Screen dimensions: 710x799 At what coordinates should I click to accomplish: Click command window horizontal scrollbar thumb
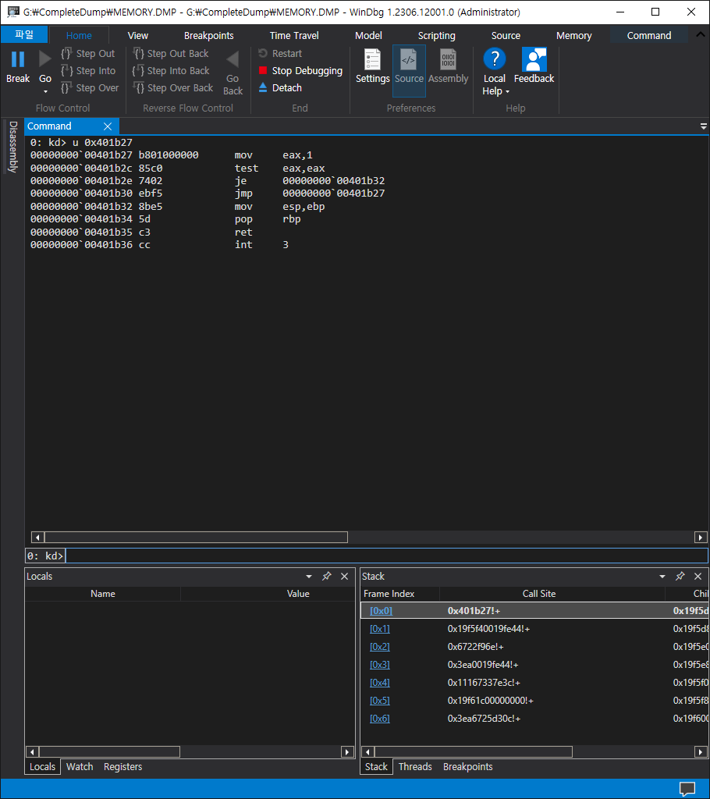[197, 537]
